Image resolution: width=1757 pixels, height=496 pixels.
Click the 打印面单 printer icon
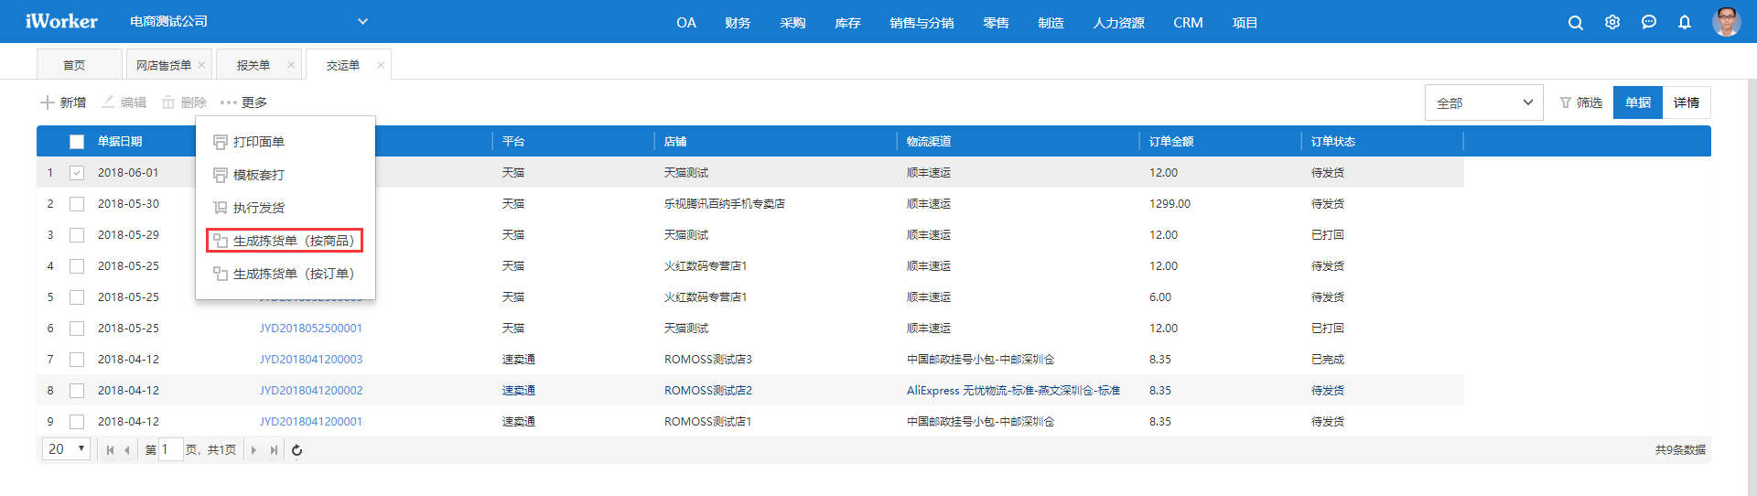(221, 142)
